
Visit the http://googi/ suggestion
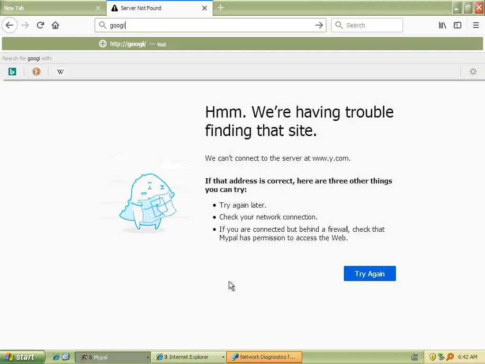pos(242,44)
